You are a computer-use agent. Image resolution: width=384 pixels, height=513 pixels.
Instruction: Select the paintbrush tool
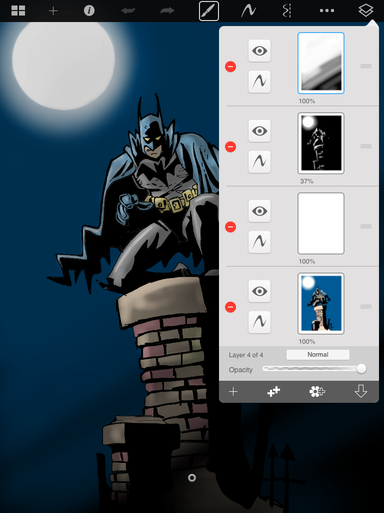[x=209, y=11]
